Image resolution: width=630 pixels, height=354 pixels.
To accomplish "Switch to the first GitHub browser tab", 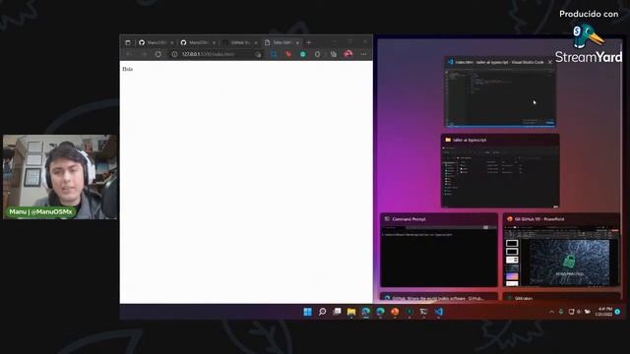I will coord(156,42).
